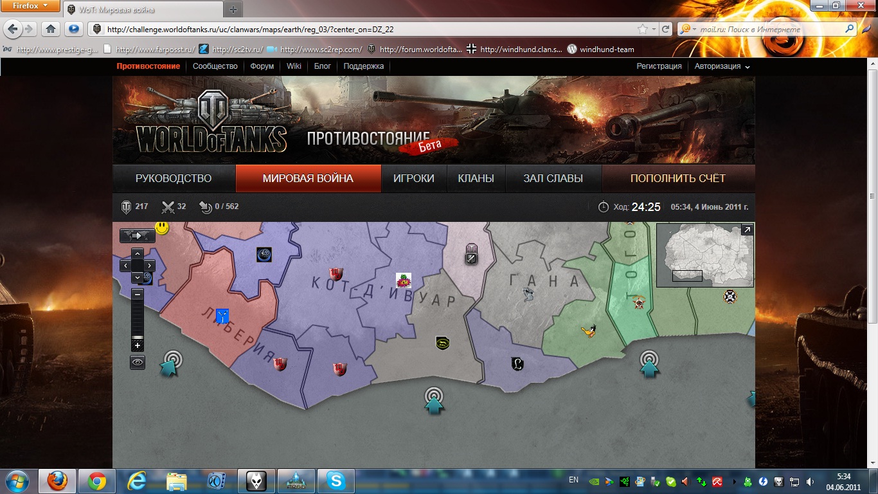Open the Сообщество link

coord(215,66)
